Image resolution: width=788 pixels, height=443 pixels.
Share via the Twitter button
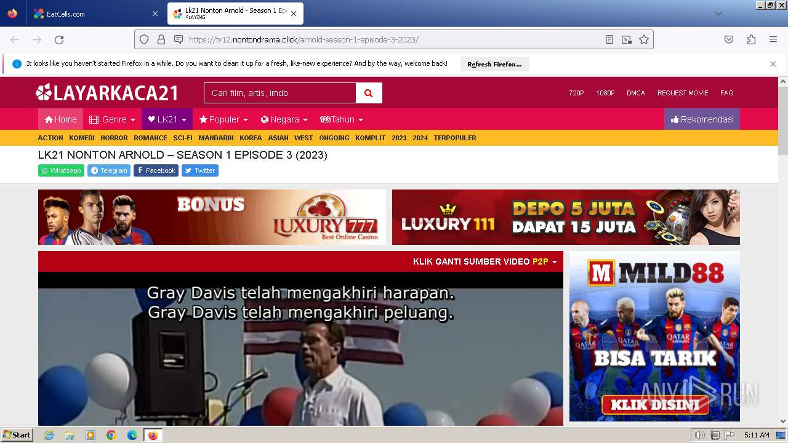click(x=200, y=170)
